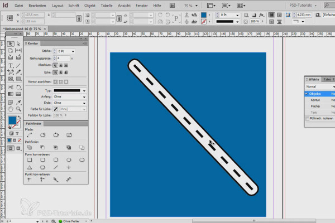Select Fläche row in Effekte panel
This screenshot has height=223, width=335.
pos(320,106)
